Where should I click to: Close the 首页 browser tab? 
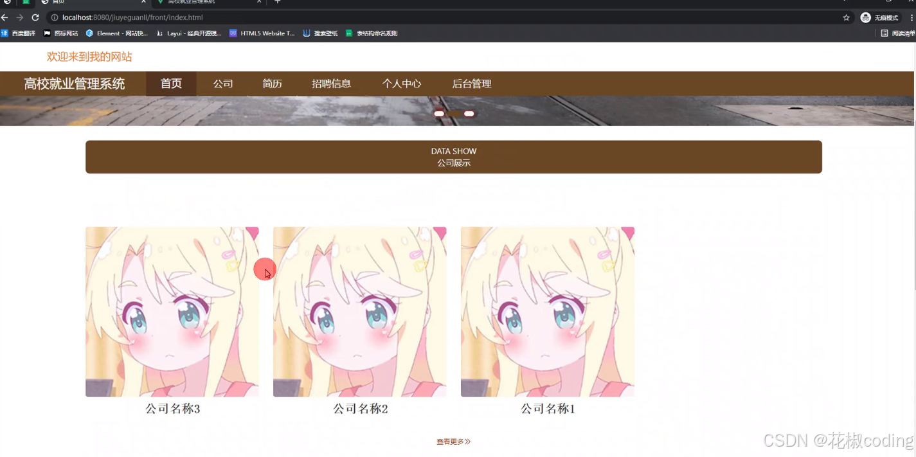pyautogui.click(x=143, y=2)
